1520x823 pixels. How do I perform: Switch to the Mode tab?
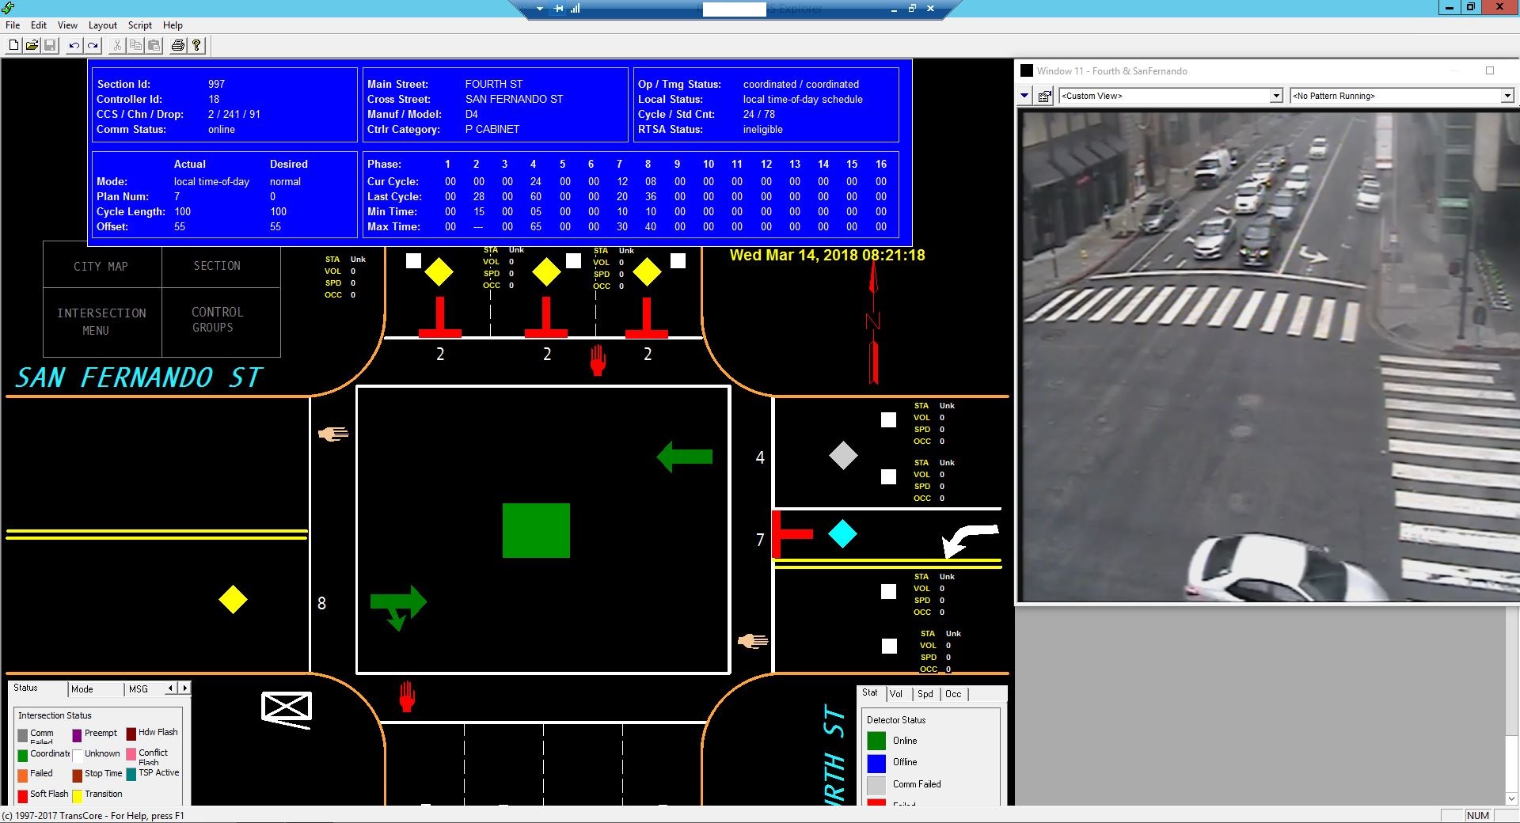click(82, 688)
